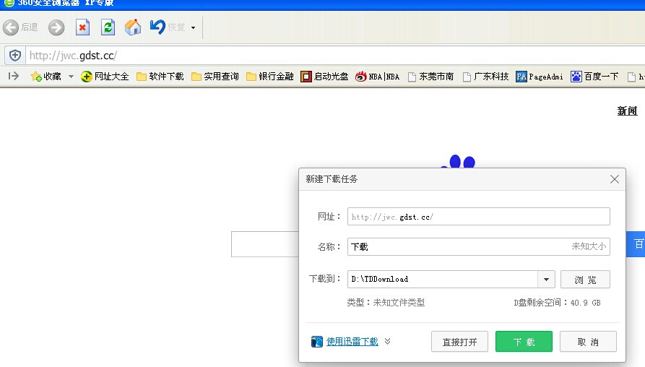
Task: Expand the restore button dropdown arrow
Action: (x=193, y=28)
